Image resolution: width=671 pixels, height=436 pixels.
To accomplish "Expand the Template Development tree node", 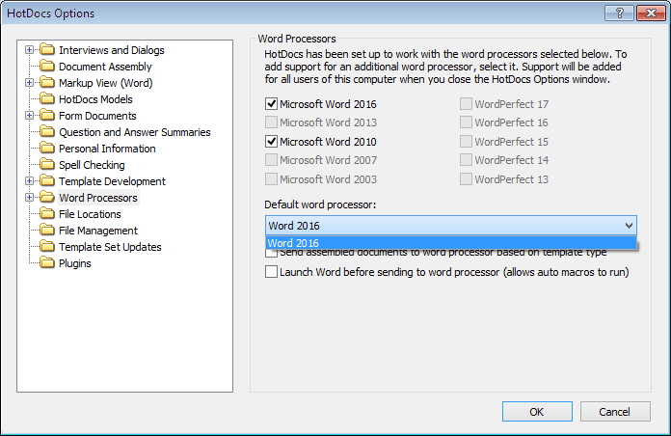I will click(30, 181).
